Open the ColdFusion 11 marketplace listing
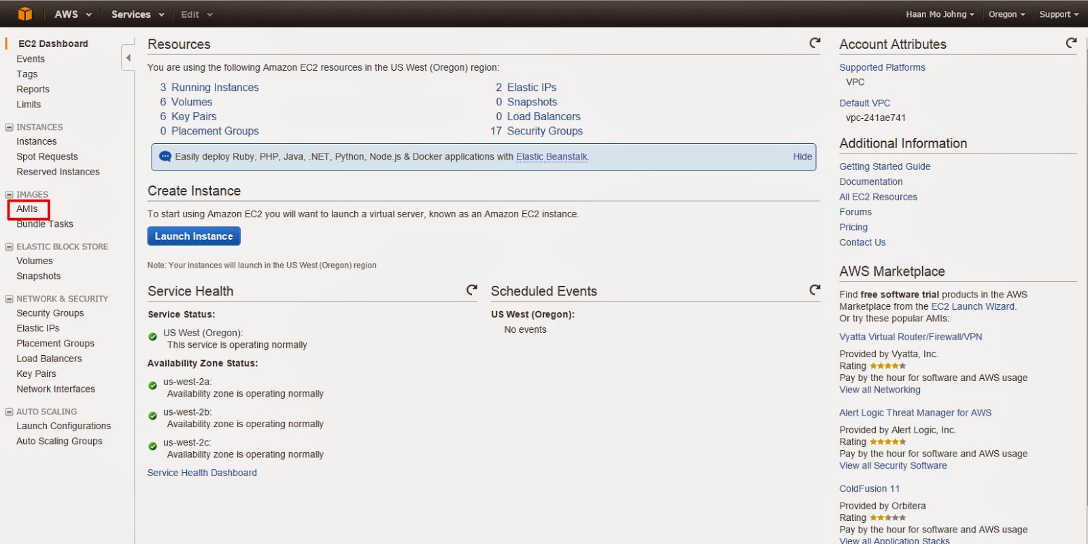Viewport: 1088px width, 544px height. point(869,489)
